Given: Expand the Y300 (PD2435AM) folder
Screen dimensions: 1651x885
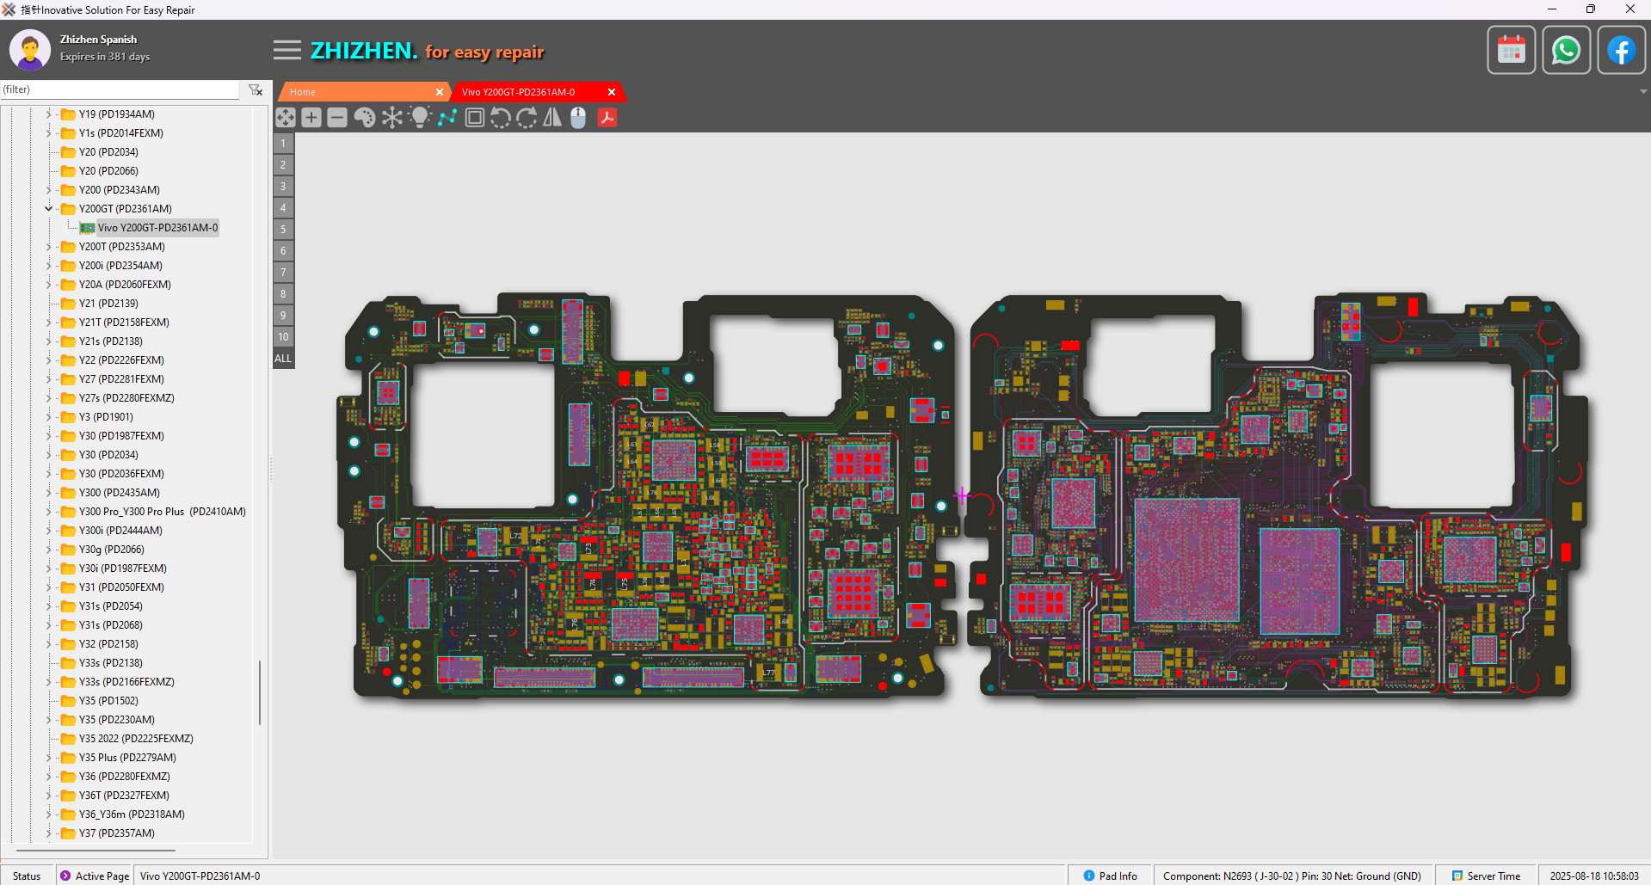Looking at the screenshot, I should point(48,492).
